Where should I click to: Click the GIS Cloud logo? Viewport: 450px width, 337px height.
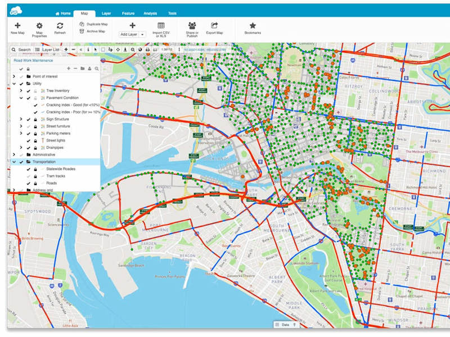[16, 11]
